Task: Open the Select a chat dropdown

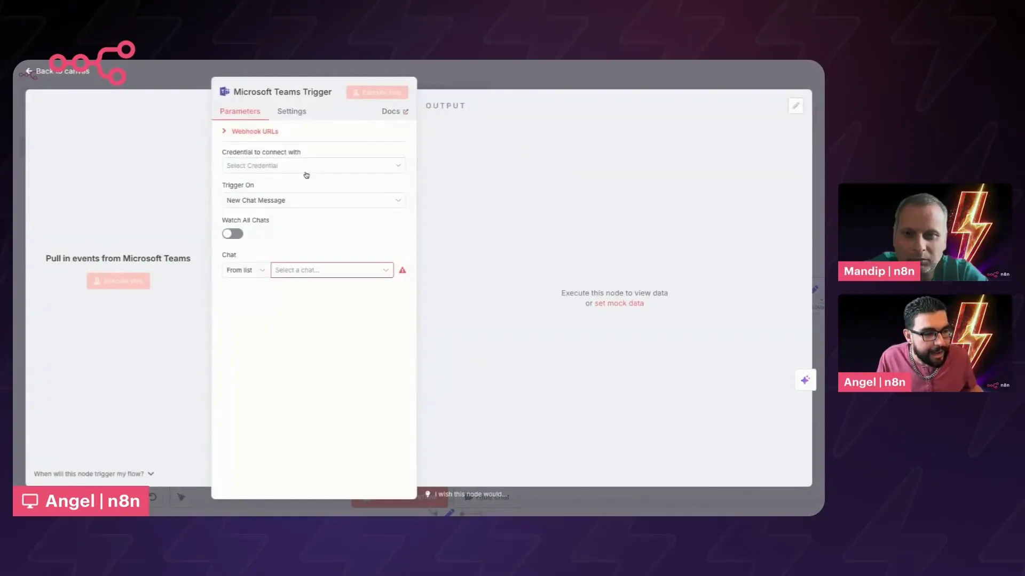Action: tap(332, 270)
